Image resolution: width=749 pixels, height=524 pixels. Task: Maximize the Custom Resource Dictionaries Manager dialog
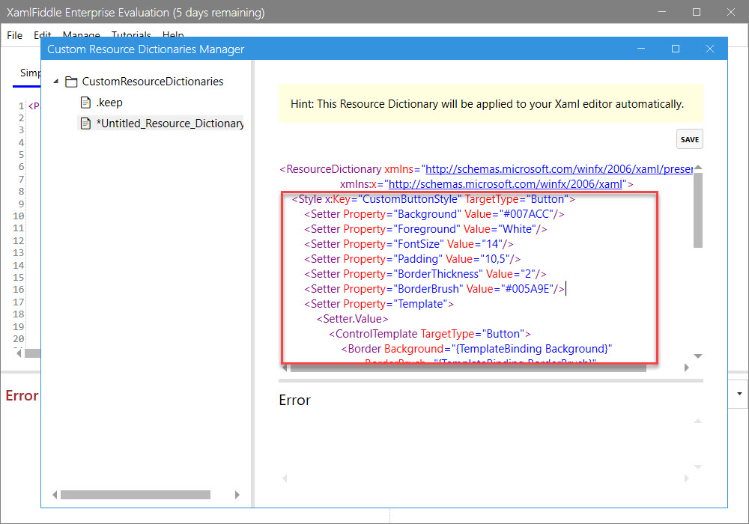(676, 49)
